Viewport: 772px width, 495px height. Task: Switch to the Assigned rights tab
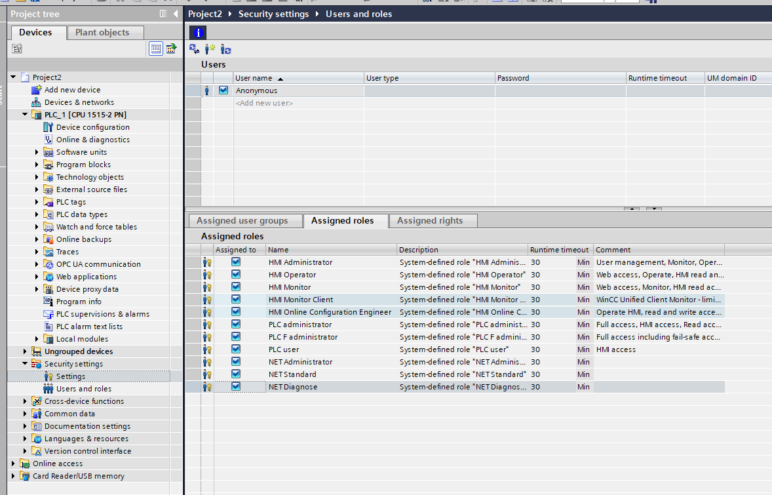click(429, 221)
